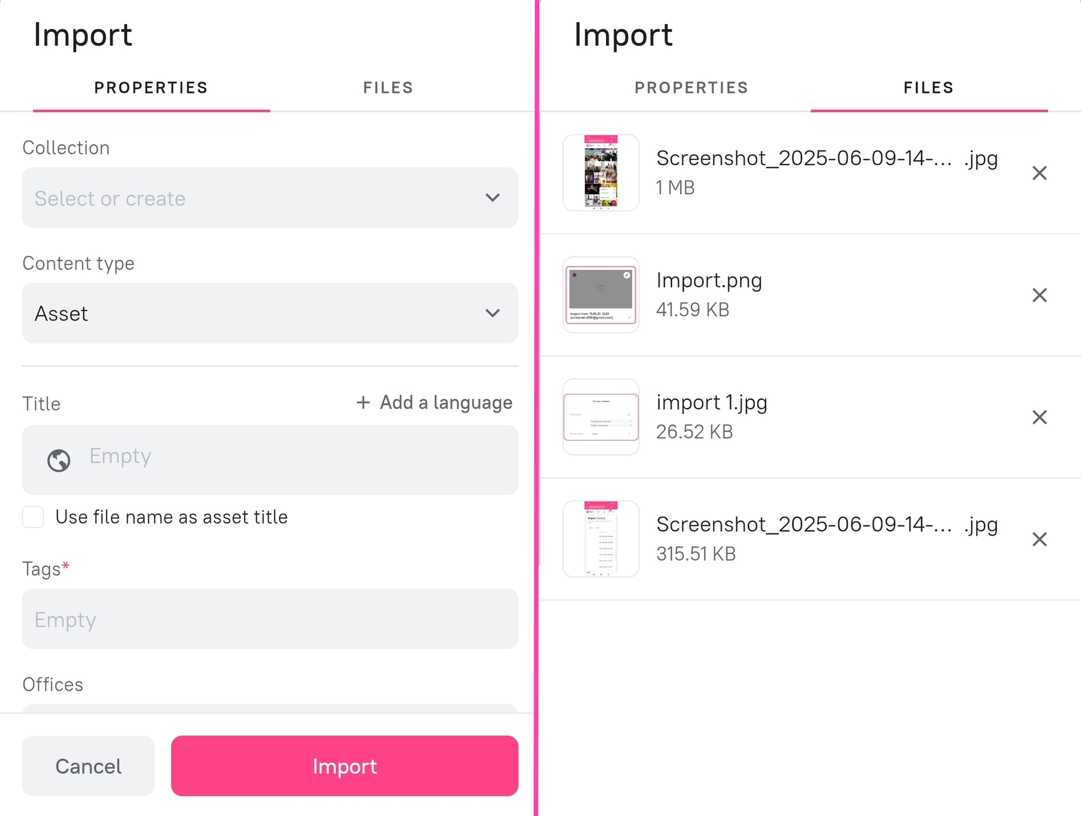
Task: Open the Import.png thumbnail preview
Action: [x=601, y=295]
